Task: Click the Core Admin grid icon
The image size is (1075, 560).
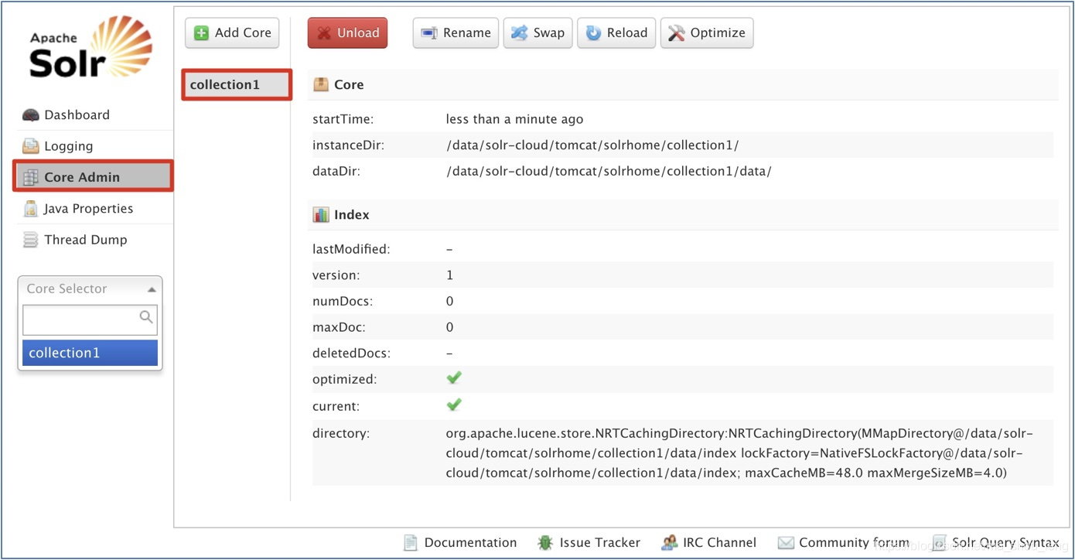Action: pyautogui.click(x=30, y=177)
